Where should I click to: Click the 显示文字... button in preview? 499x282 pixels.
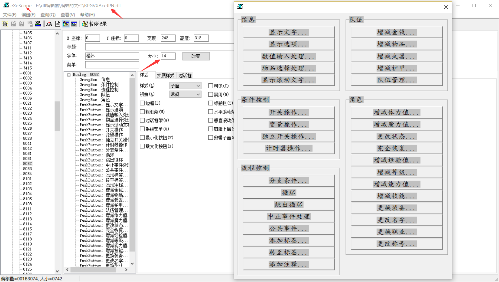click(x=289, y=32)
